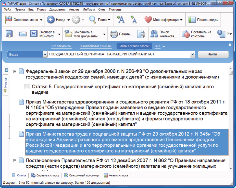Click the search query text field
The width and height of the screenshot is (236, 188).
pos(119,54)
